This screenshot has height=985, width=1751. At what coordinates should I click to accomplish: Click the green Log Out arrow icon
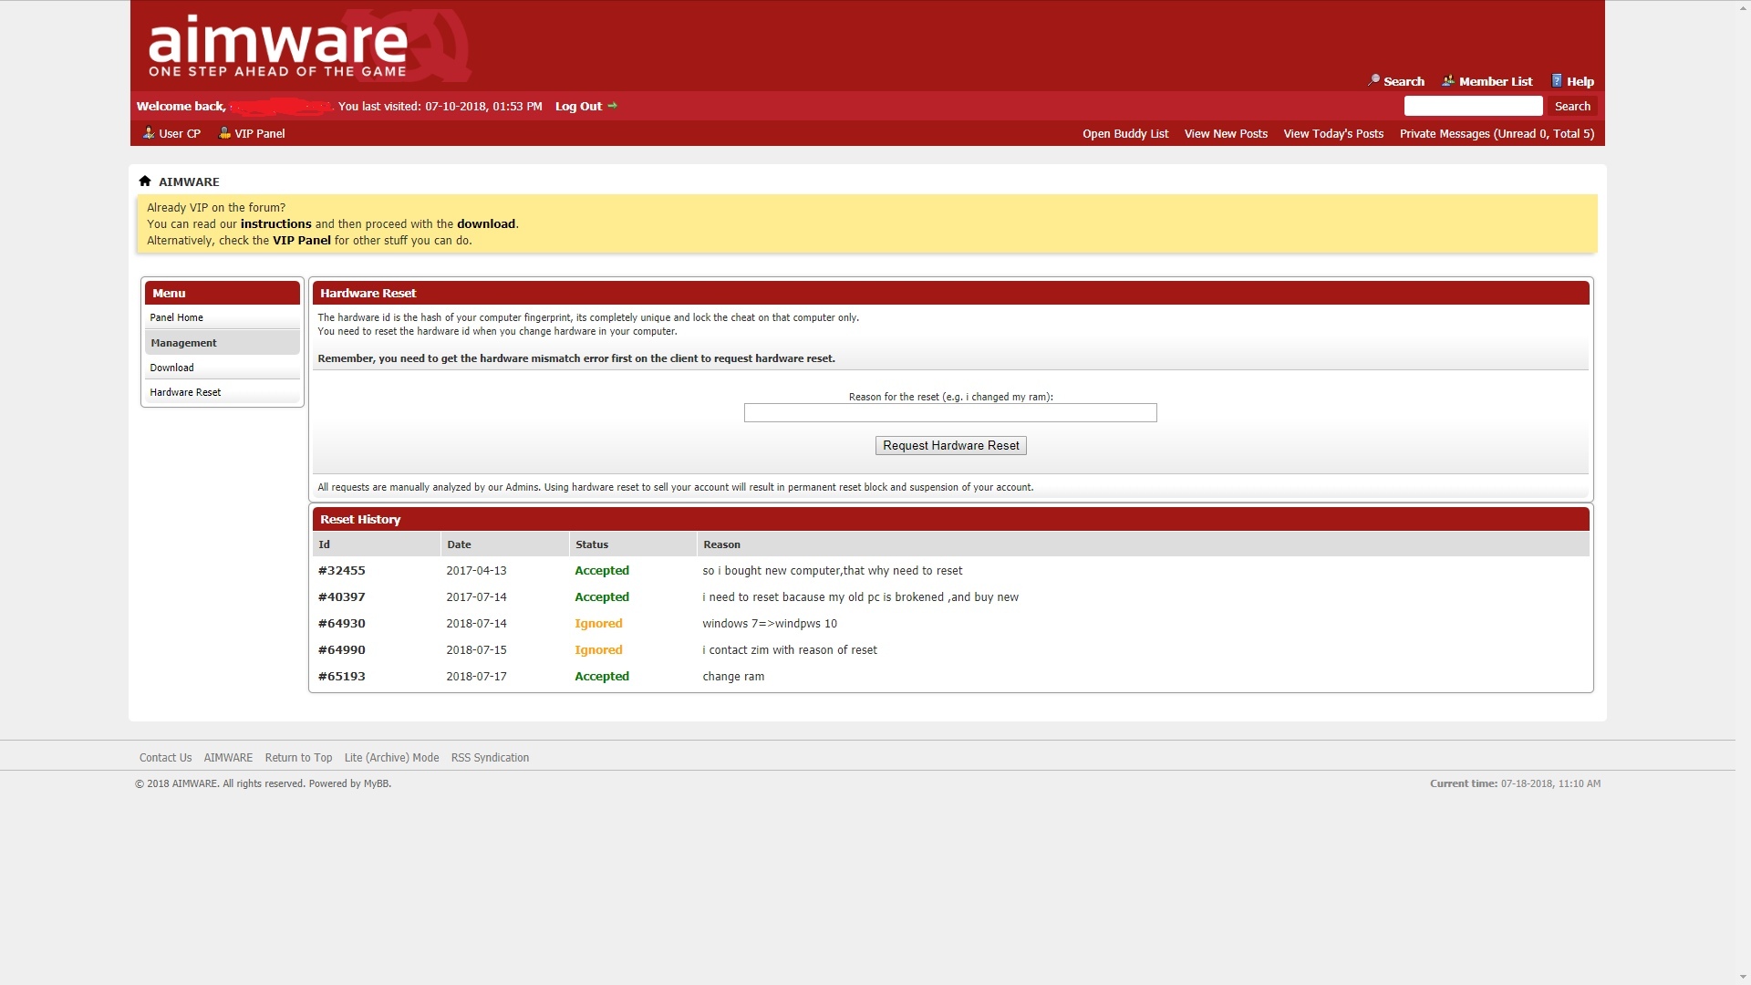613,106
